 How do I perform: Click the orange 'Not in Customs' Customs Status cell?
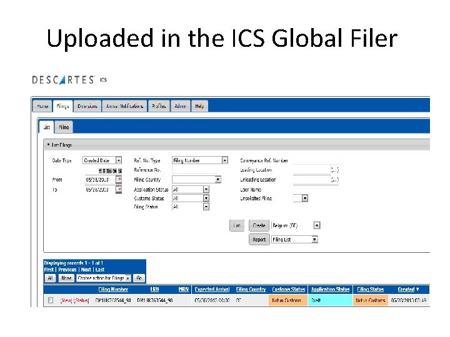click(x=288, y=300)
